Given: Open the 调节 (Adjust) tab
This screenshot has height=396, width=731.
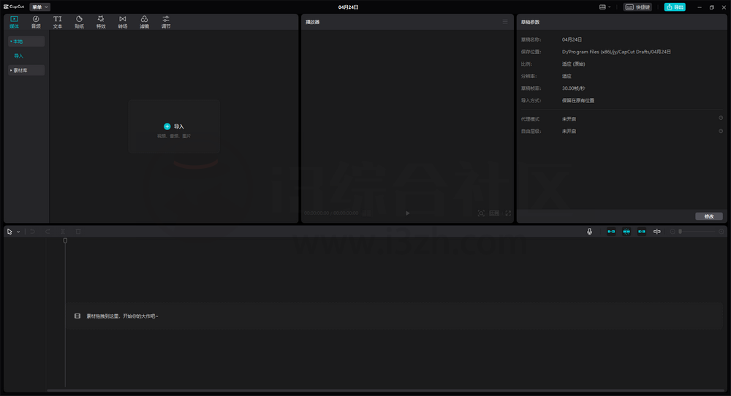Looking at the screenshot, I should point(166,22).
